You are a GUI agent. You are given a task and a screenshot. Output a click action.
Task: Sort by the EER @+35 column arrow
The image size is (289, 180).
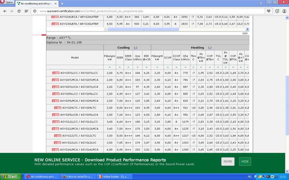point(146,67)
